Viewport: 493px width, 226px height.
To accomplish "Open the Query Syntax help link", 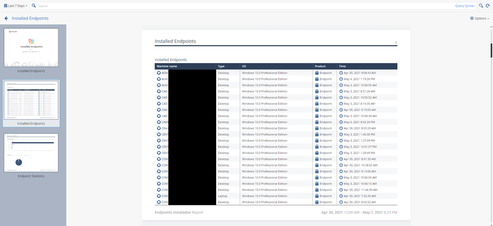I will (x=464, y=5).
